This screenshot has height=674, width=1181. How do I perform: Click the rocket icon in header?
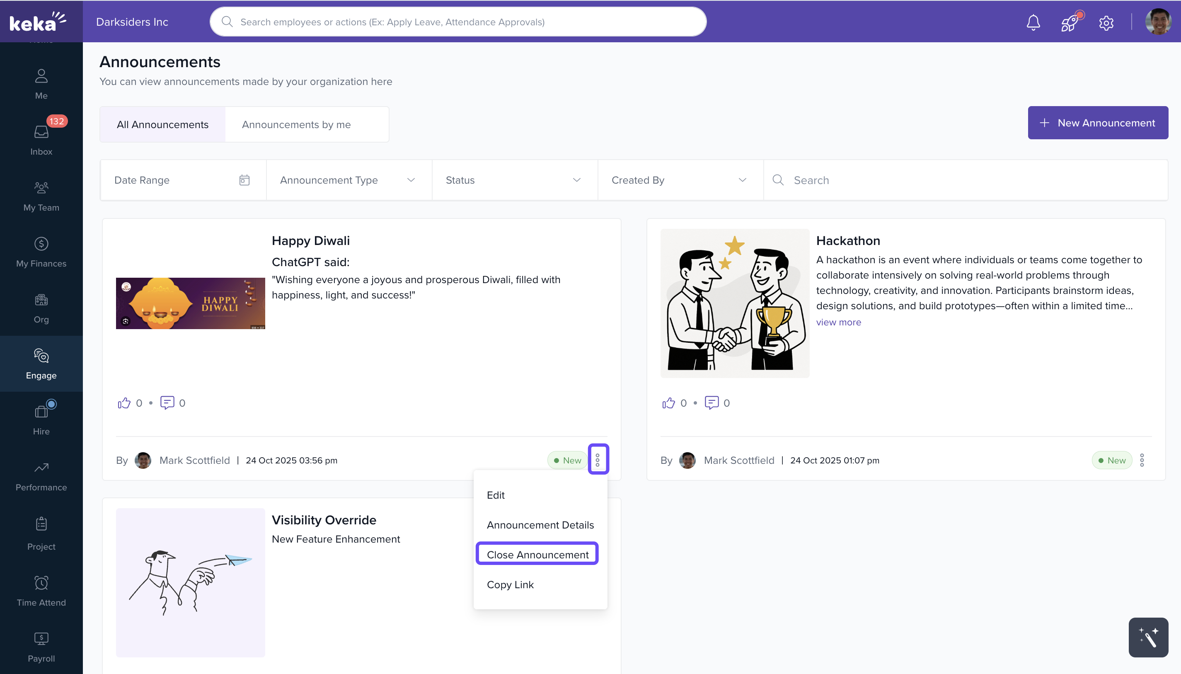click(x=1070, y=22)
